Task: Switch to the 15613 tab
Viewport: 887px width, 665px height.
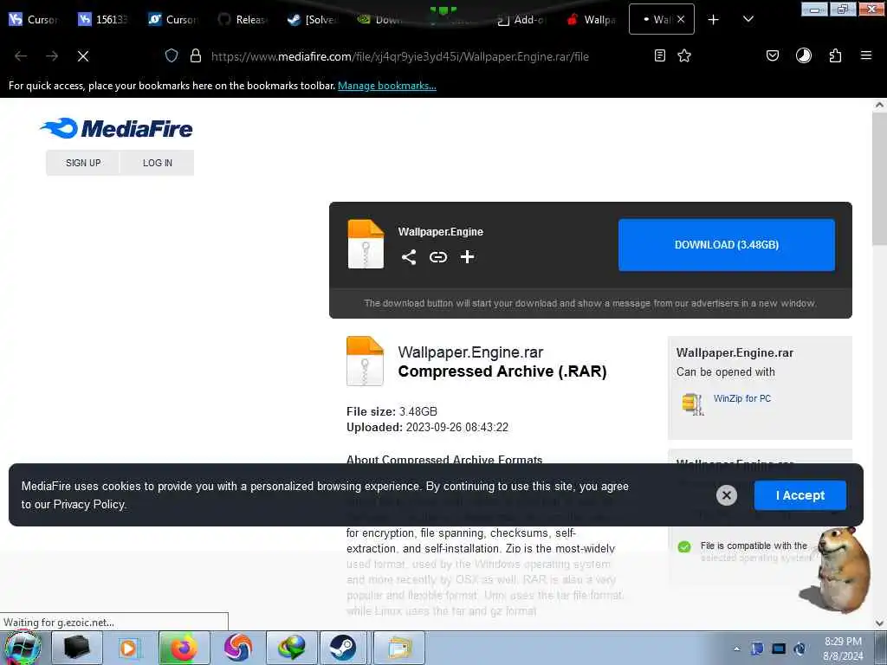Action: [x=103, y=20]
